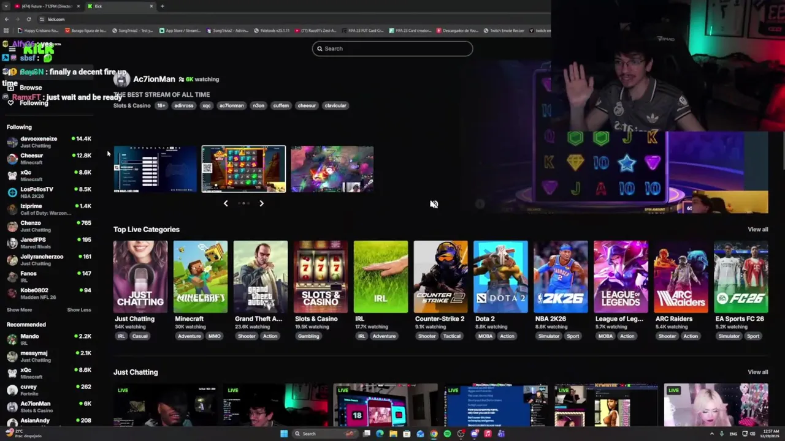Open the xQc channel under Following

pyautogui.click(x=49, y=175)
